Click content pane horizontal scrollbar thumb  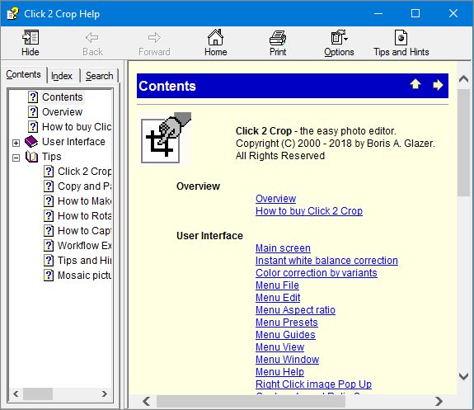(251, 402)
